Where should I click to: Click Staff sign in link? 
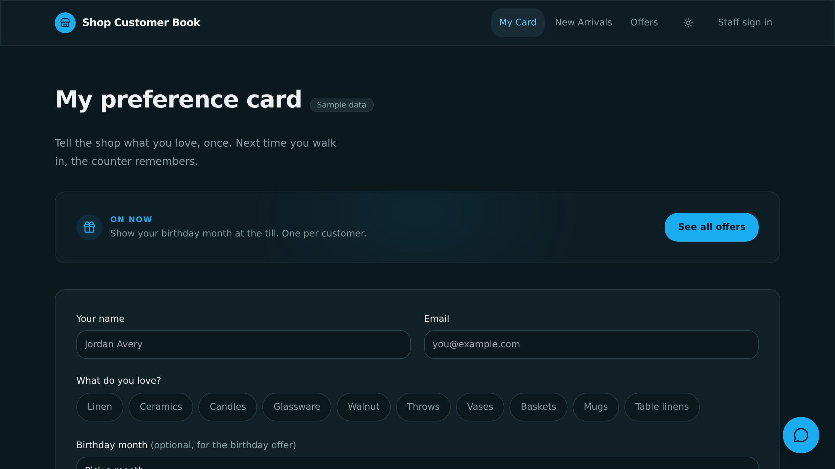pos(745,22)
